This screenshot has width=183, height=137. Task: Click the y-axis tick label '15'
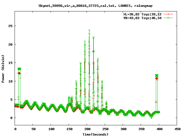tap(10, 63)
